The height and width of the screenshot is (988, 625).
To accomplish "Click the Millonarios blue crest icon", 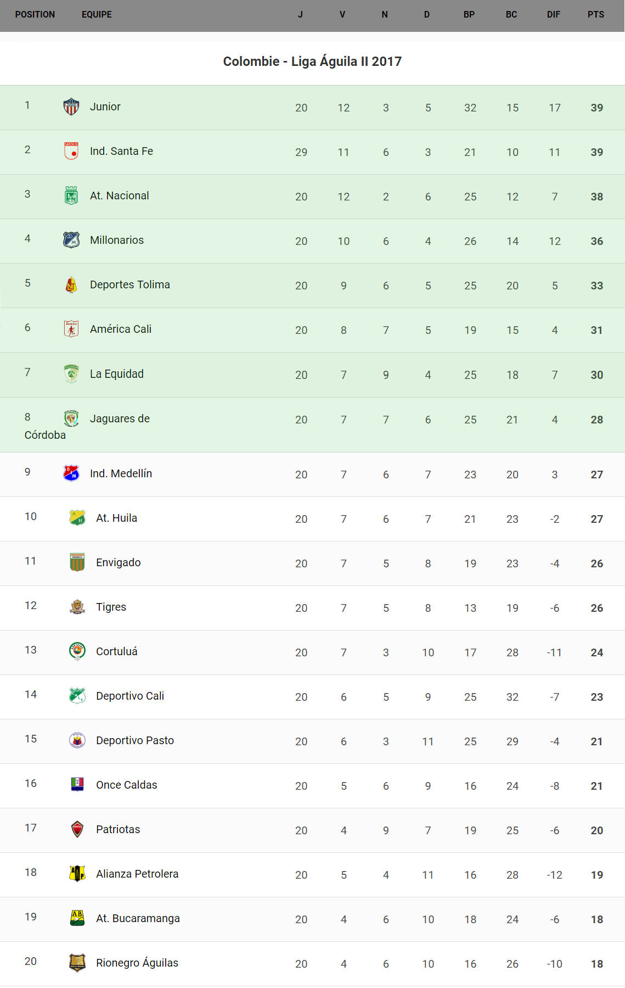I will tap(71, 240).
